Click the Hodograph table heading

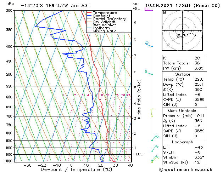pos(183,142)
